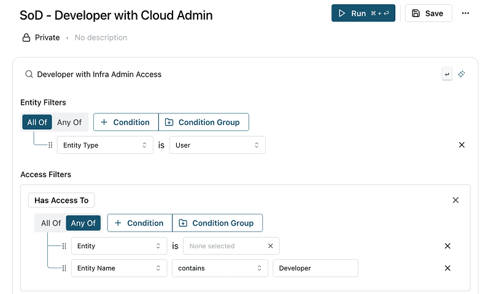Click the AI sparkle icon in search bar
Image resolution: width=491 pixels, height=294 pixels.
[x=462, y=74]
